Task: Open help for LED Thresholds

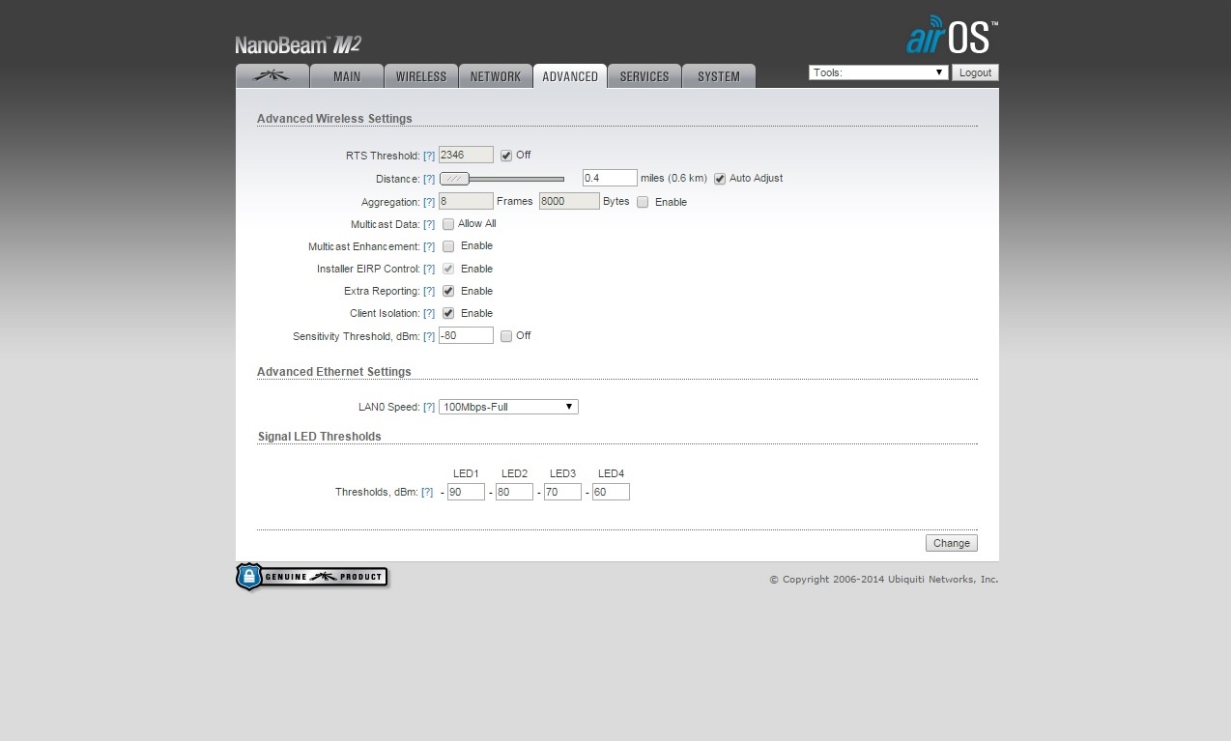Action: click(x=427, y=492)
